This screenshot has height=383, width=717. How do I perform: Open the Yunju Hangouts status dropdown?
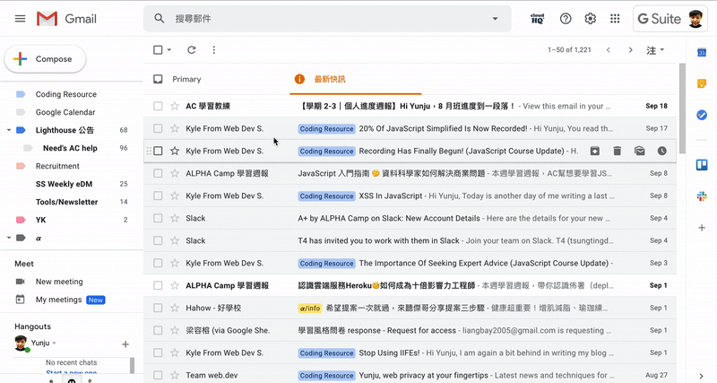[x=54, y=344]
